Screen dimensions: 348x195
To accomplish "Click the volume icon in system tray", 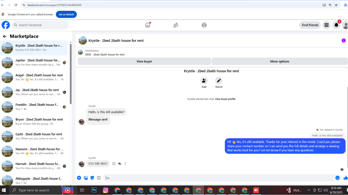I will click(326, 190).
